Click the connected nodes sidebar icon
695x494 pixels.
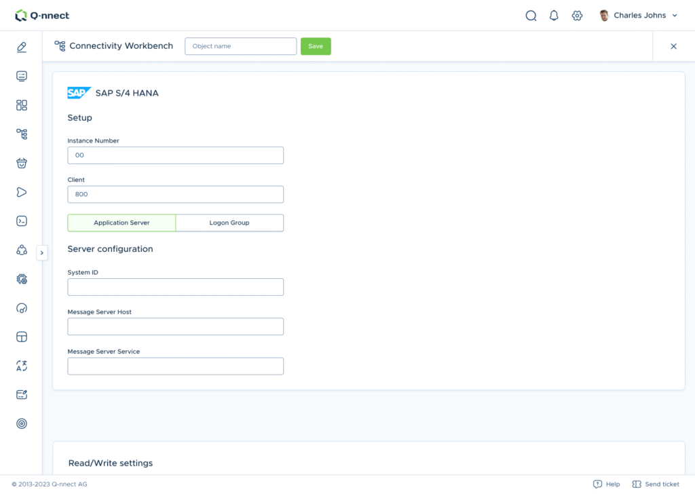coord(21,250)
